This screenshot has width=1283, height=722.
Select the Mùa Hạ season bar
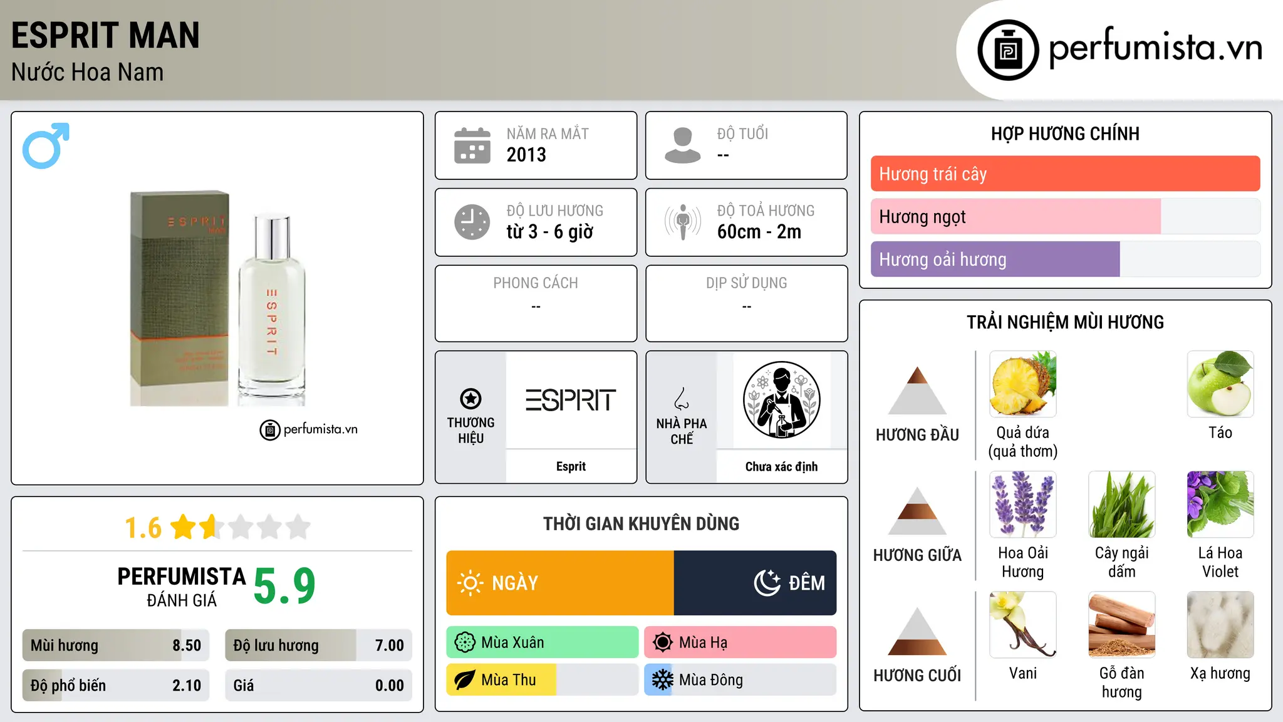point(740,642)
